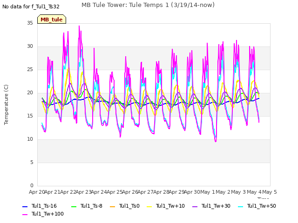Click green swatch beside Tul1_Ts-8
Image resolution: width=298 pixels, height=223 pixels.
point(74,206)
